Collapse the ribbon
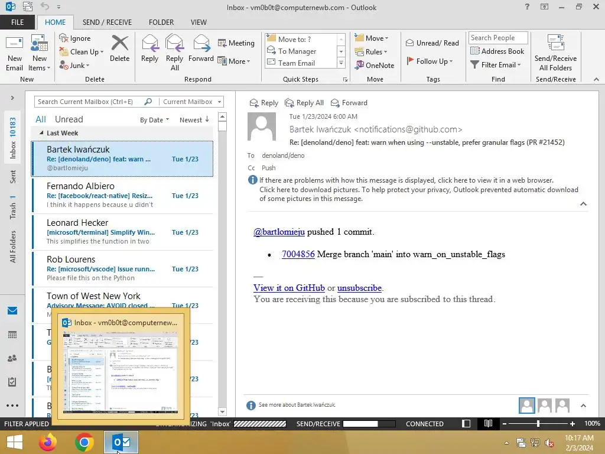This screenshot has height=454, width=605. (x=596, y=79)
